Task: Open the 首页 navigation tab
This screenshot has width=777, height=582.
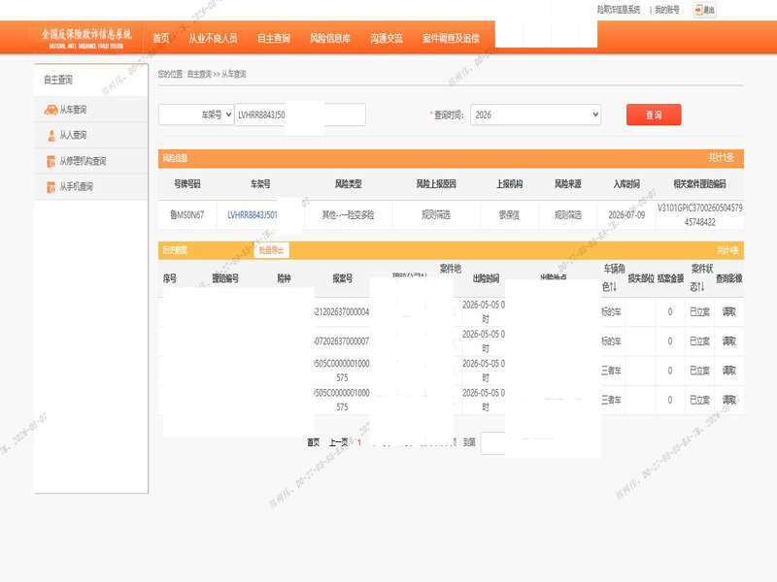Action: [x=161, y=38]
